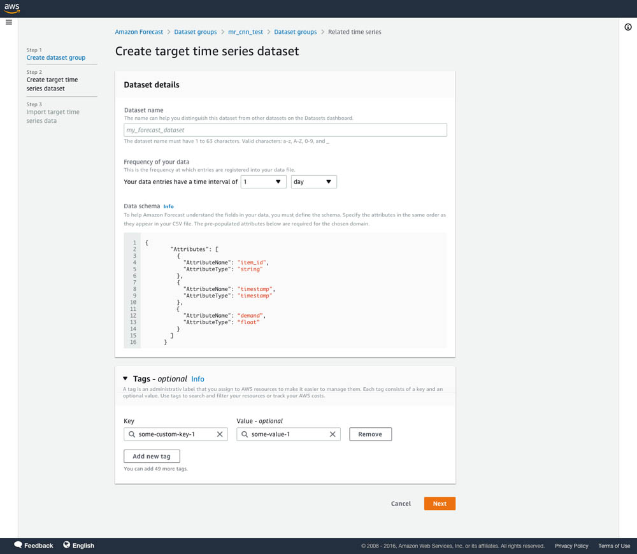Click Add new tag button

pos(152,456)
